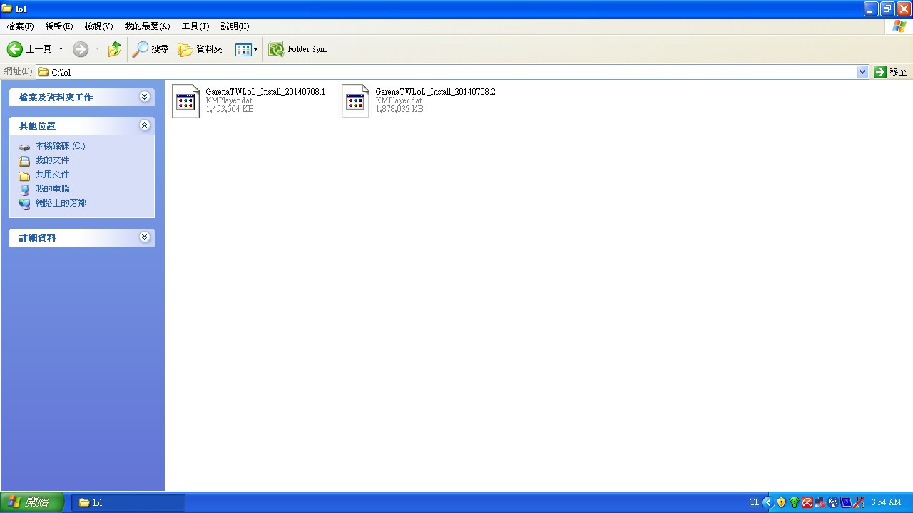The height and width of the screenshot is (513, 913).
Task: Open the 檔案(F) menu
Action: pos(20,26)
